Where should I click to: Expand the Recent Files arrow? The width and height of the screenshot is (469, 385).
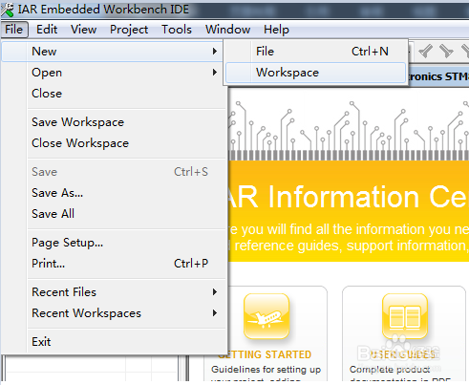[x=215, y=292]
